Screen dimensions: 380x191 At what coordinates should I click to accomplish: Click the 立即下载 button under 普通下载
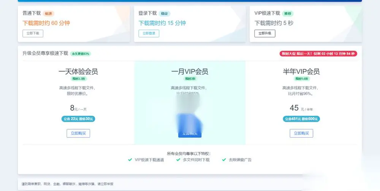(33, 33)
